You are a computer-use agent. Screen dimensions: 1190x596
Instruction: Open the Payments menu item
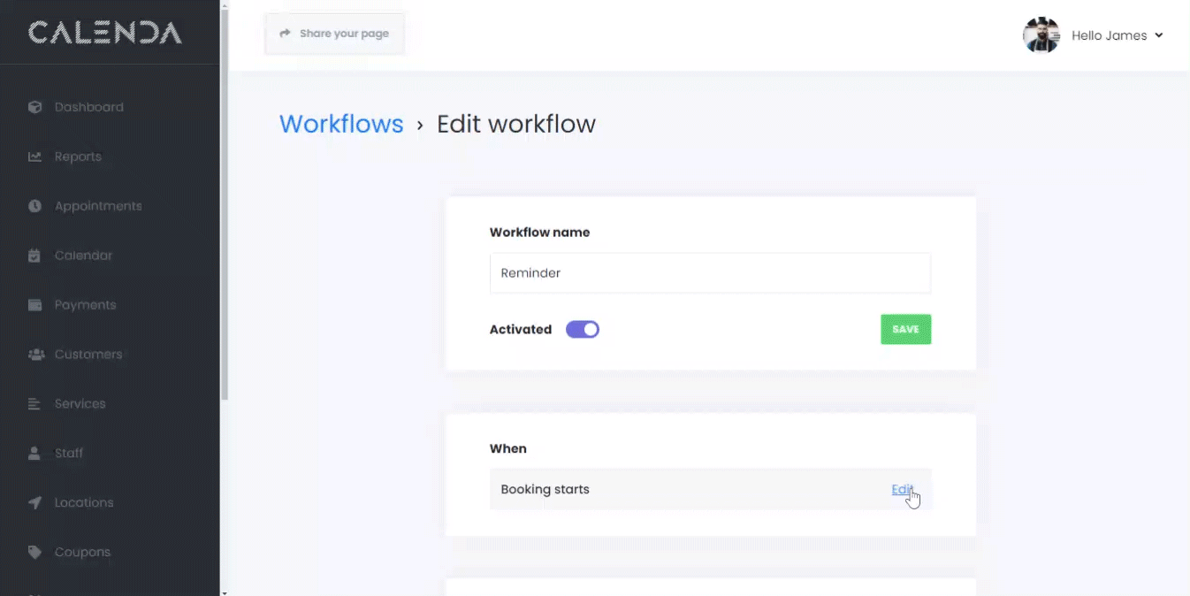pos(85,305)
